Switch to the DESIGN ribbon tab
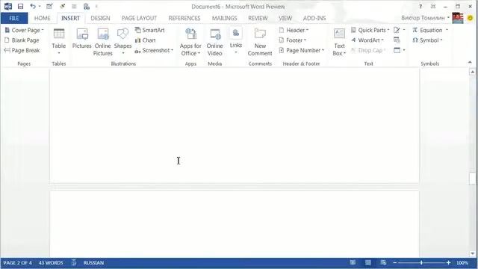 tap(100, 18)
